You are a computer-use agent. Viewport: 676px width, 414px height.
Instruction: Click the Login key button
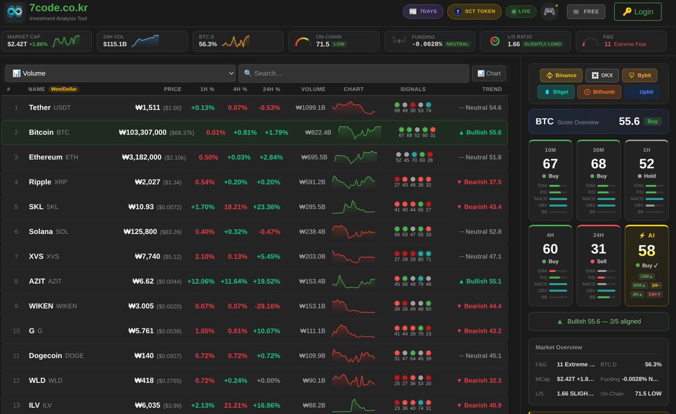638,11
